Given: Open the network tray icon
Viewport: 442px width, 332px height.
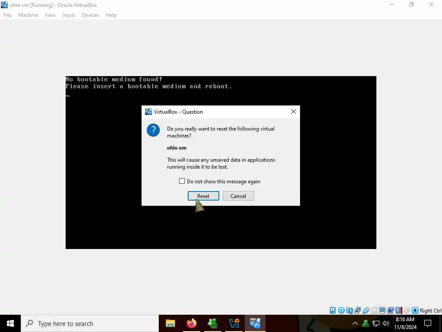Looking at the screenshot, I should 376,323.
